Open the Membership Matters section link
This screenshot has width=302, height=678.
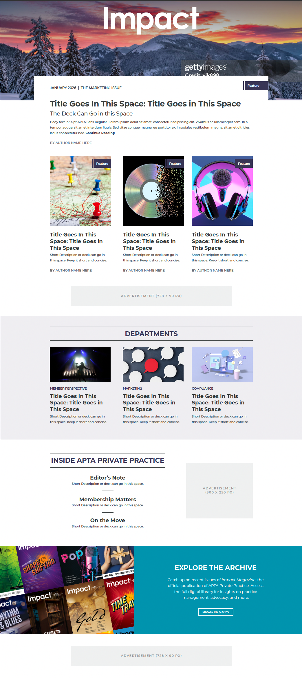pos(108,499)
